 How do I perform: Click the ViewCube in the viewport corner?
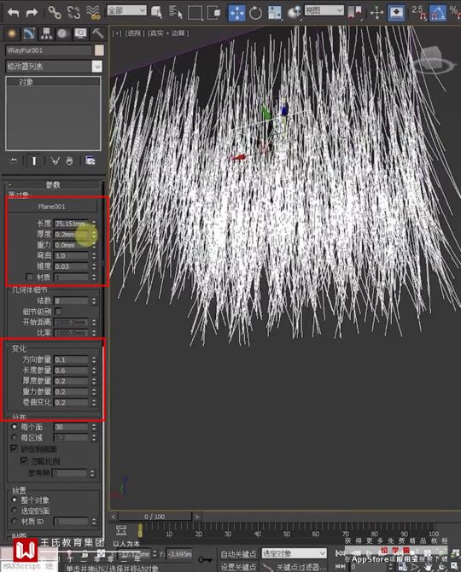point(434,61)
